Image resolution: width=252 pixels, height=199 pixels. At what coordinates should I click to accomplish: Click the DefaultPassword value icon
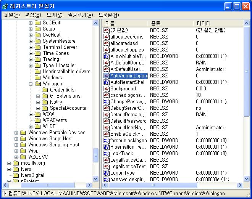pos(107,121)
